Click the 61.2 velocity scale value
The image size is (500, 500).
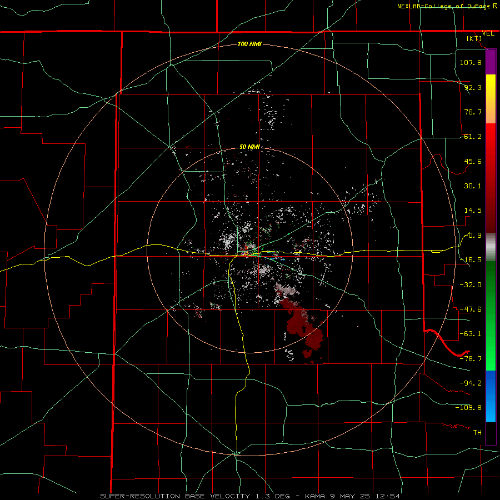473,137
